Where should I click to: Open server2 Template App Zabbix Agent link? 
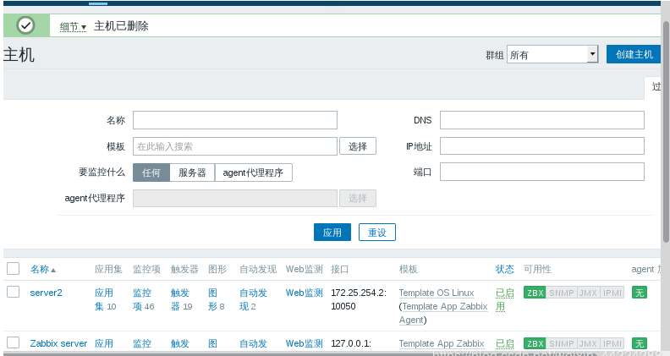(x=444, y=313)
